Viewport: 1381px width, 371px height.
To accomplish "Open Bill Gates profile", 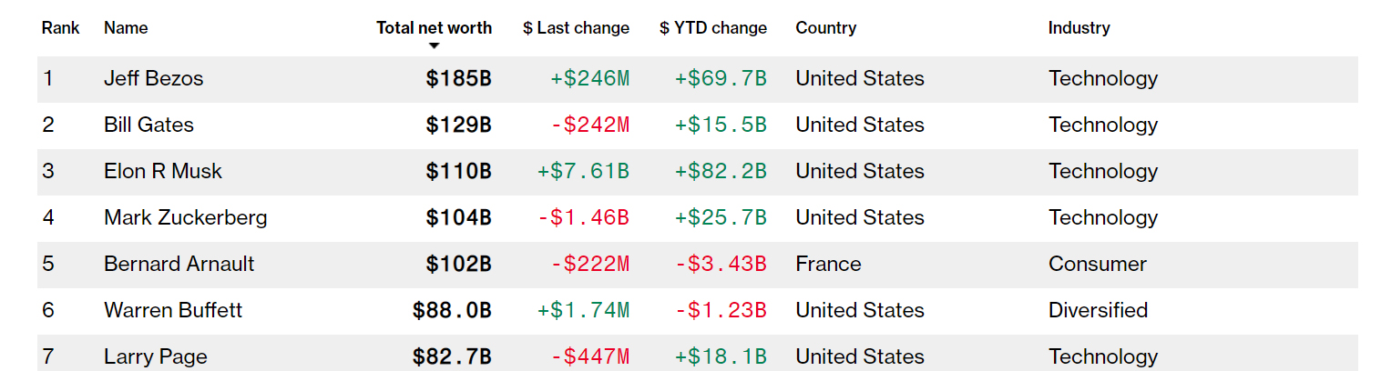I will [x=148, y=125].
